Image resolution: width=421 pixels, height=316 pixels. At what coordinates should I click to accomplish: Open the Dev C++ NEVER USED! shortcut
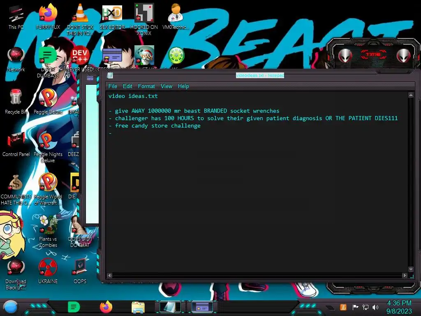[x=80, y=59]
